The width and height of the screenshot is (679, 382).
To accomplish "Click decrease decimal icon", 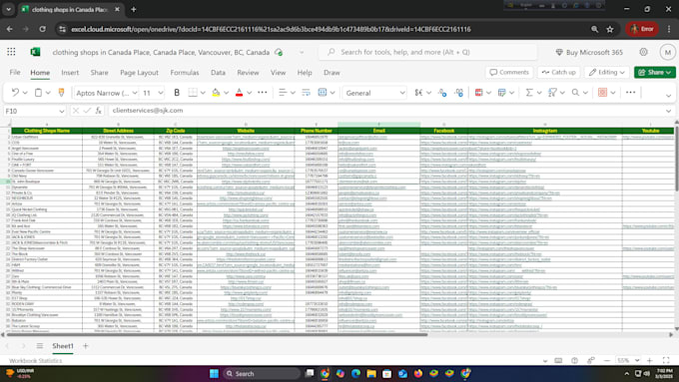I will (x=442, y=93).
